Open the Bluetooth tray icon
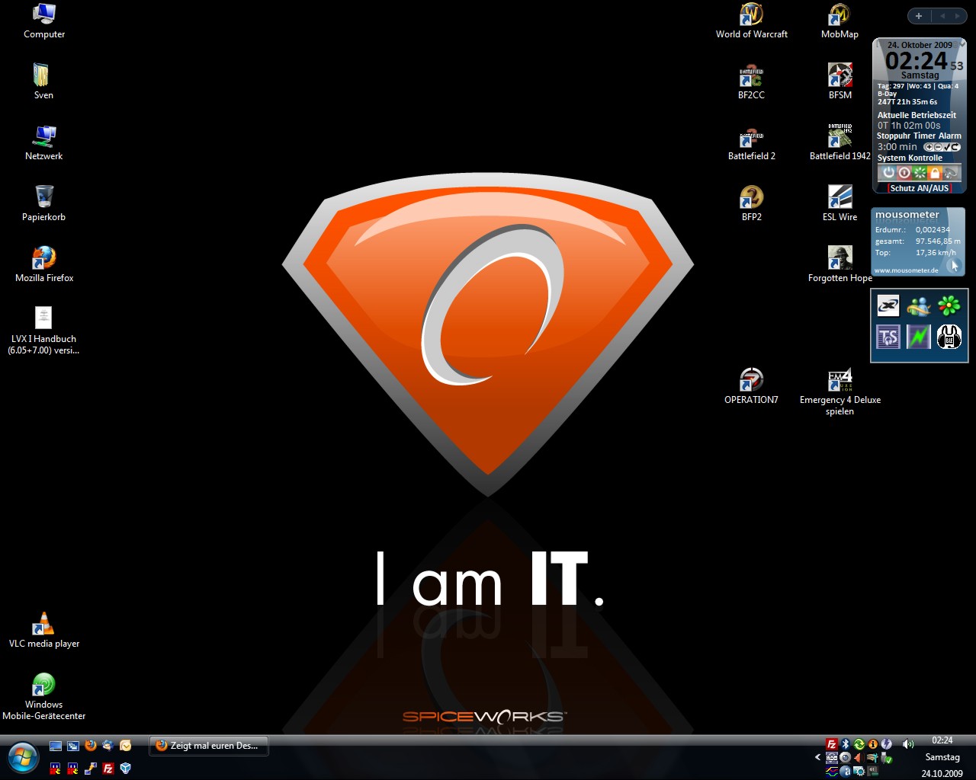Image resolution: width=976 pixels, height=780 pixels. (846, 744)
